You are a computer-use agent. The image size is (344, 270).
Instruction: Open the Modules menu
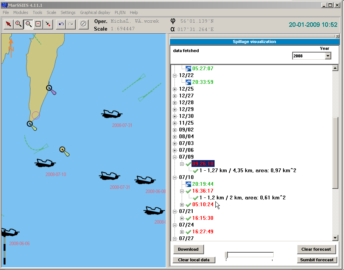[20, 12]
